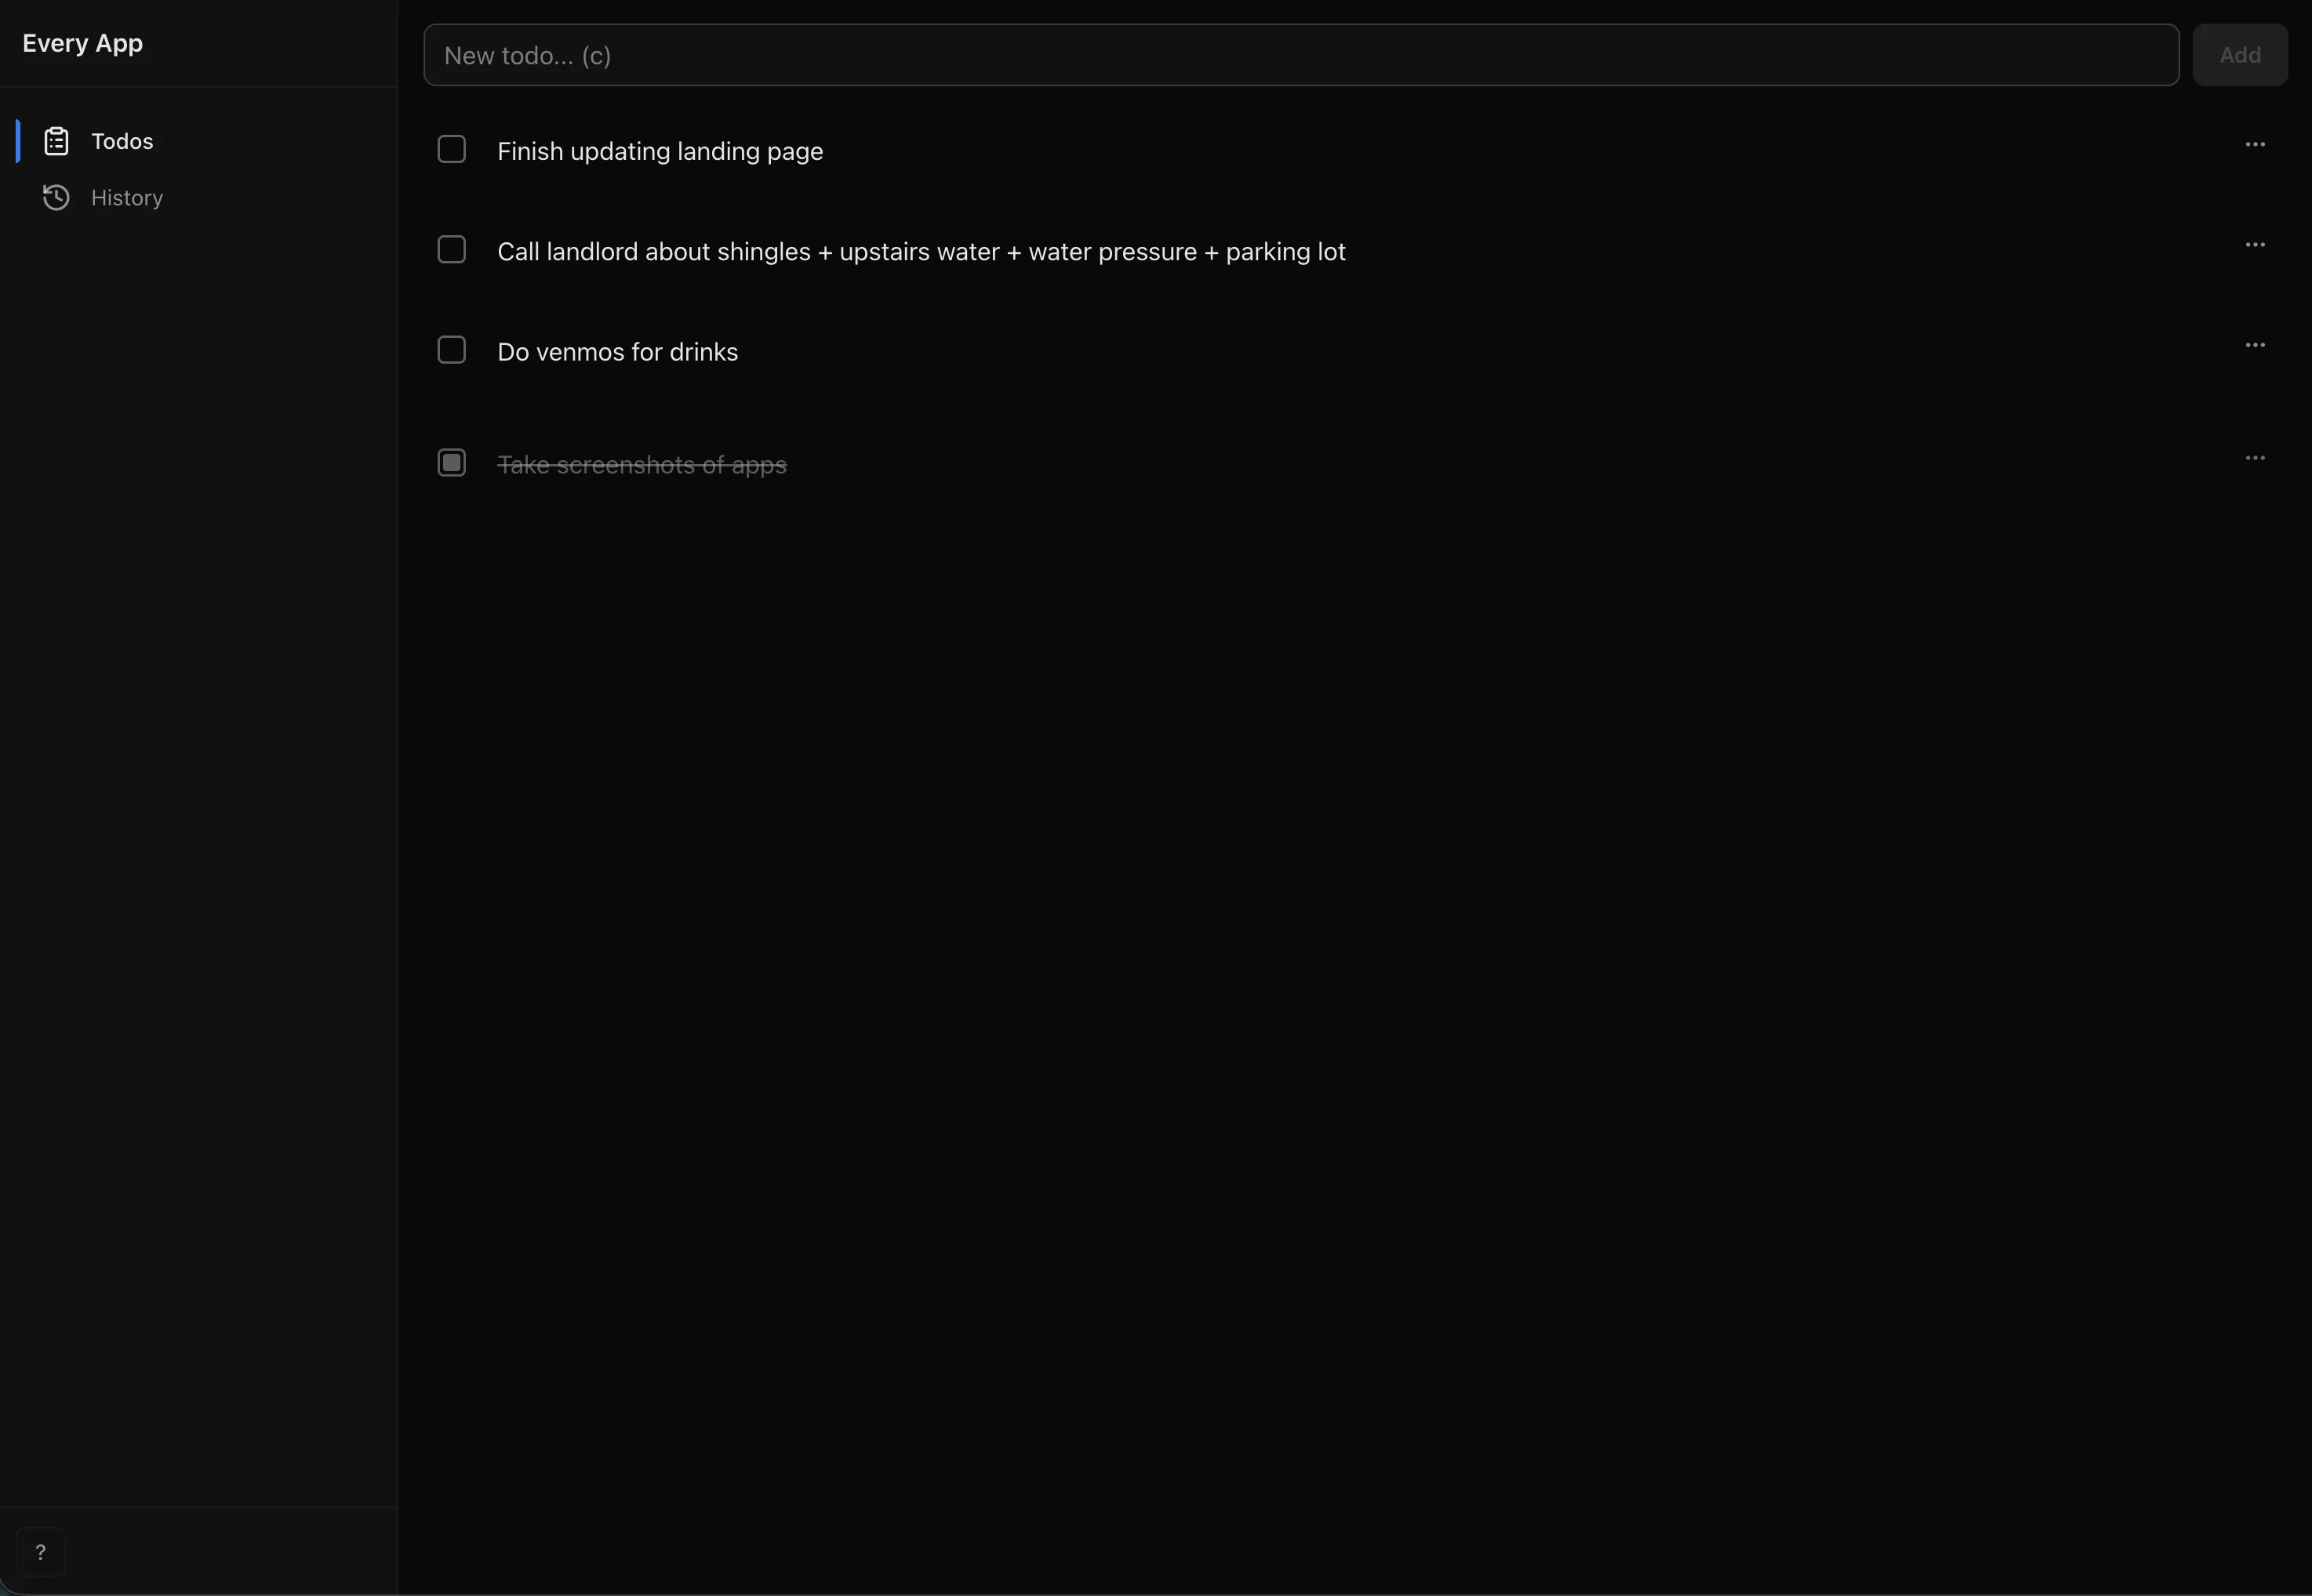This screenshot has width=2312, height=1596.
Task: Check the landlord todo checkbox
Action: 451,249
